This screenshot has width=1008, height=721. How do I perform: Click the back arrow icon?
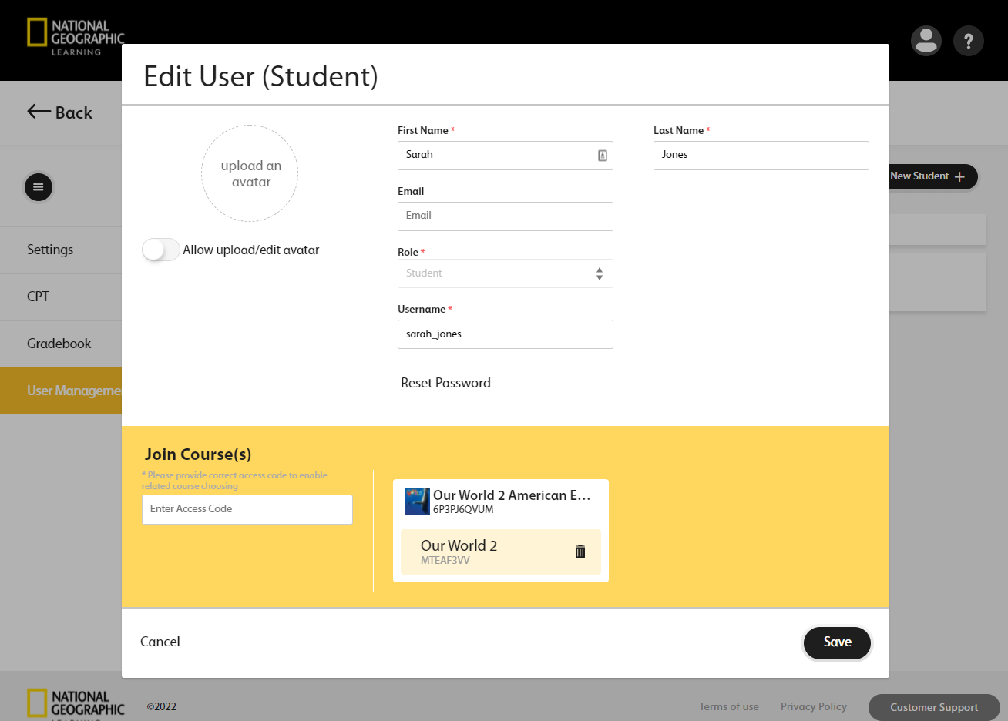(39, 112)
